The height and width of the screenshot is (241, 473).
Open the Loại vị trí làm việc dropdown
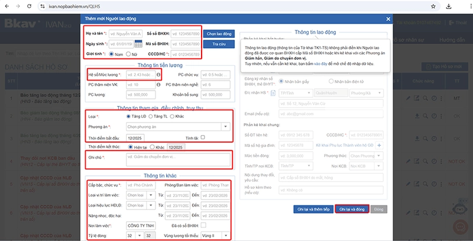click(x=155, y=195)
